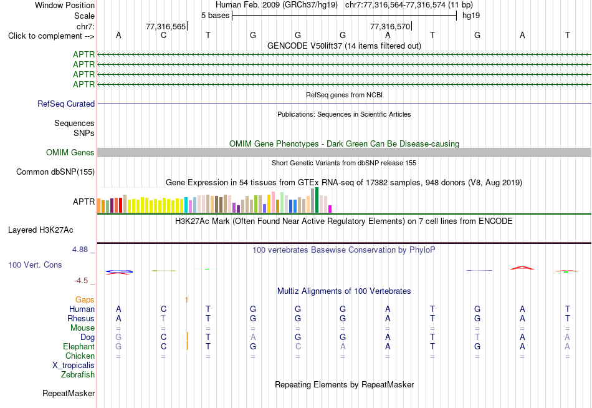Click the orange Gaps label
The width and height of the screenshot is (592, 408).
85,300
